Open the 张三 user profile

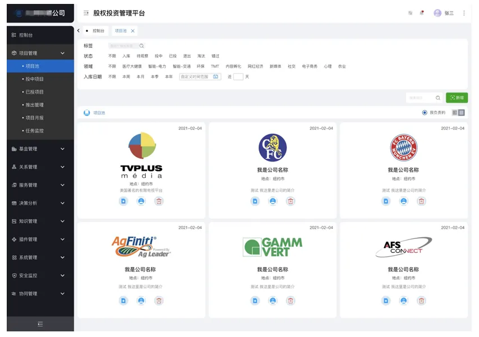tap(444, 13)
